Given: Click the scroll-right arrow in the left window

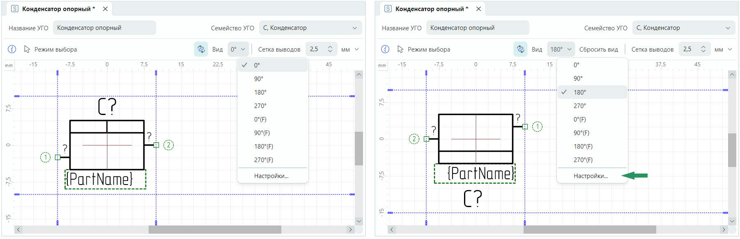Looking at the screenshot, I should pos(350,230).
